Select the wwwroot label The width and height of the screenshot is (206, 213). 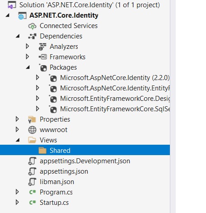point(53,130)
